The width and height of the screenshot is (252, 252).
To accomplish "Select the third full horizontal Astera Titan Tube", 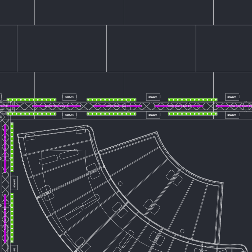I will coord(179,106).
